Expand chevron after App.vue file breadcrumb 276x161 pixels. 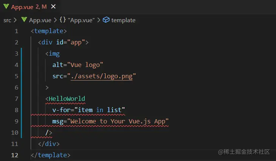[x=55, y=20]
